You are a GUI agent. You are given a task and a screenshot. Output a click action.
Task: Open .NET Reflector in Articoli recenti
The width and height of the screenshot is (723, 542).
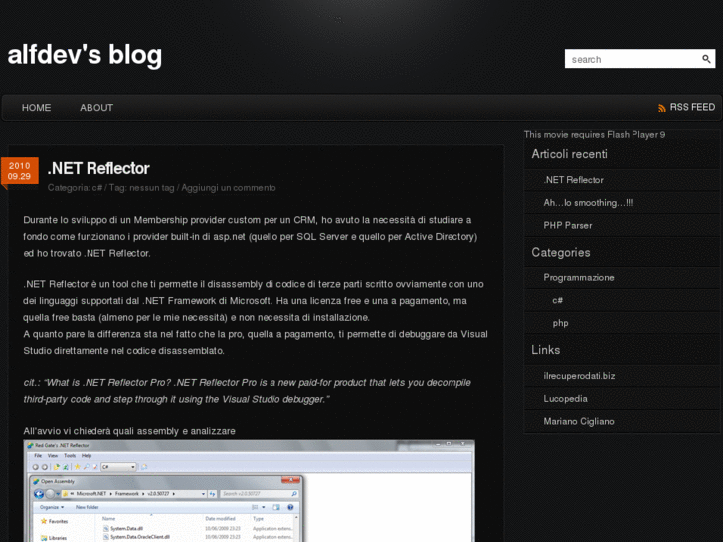tap(573, 180)
